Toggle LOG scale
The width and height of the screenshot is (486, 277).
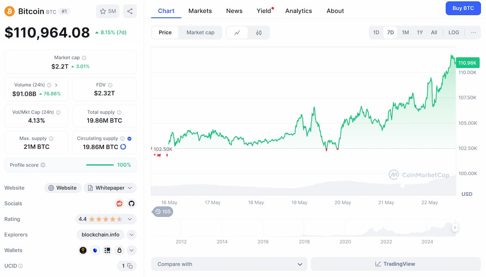pos(454,32)
